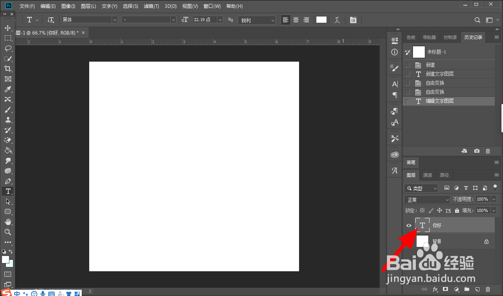Select the Pen tool
This screenshot has height=296, width=503.
[7, 181]
